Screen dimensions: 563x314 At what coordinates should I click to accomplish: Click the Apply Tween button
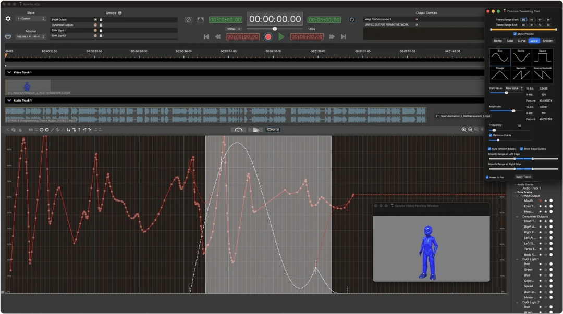coord(523,177)
